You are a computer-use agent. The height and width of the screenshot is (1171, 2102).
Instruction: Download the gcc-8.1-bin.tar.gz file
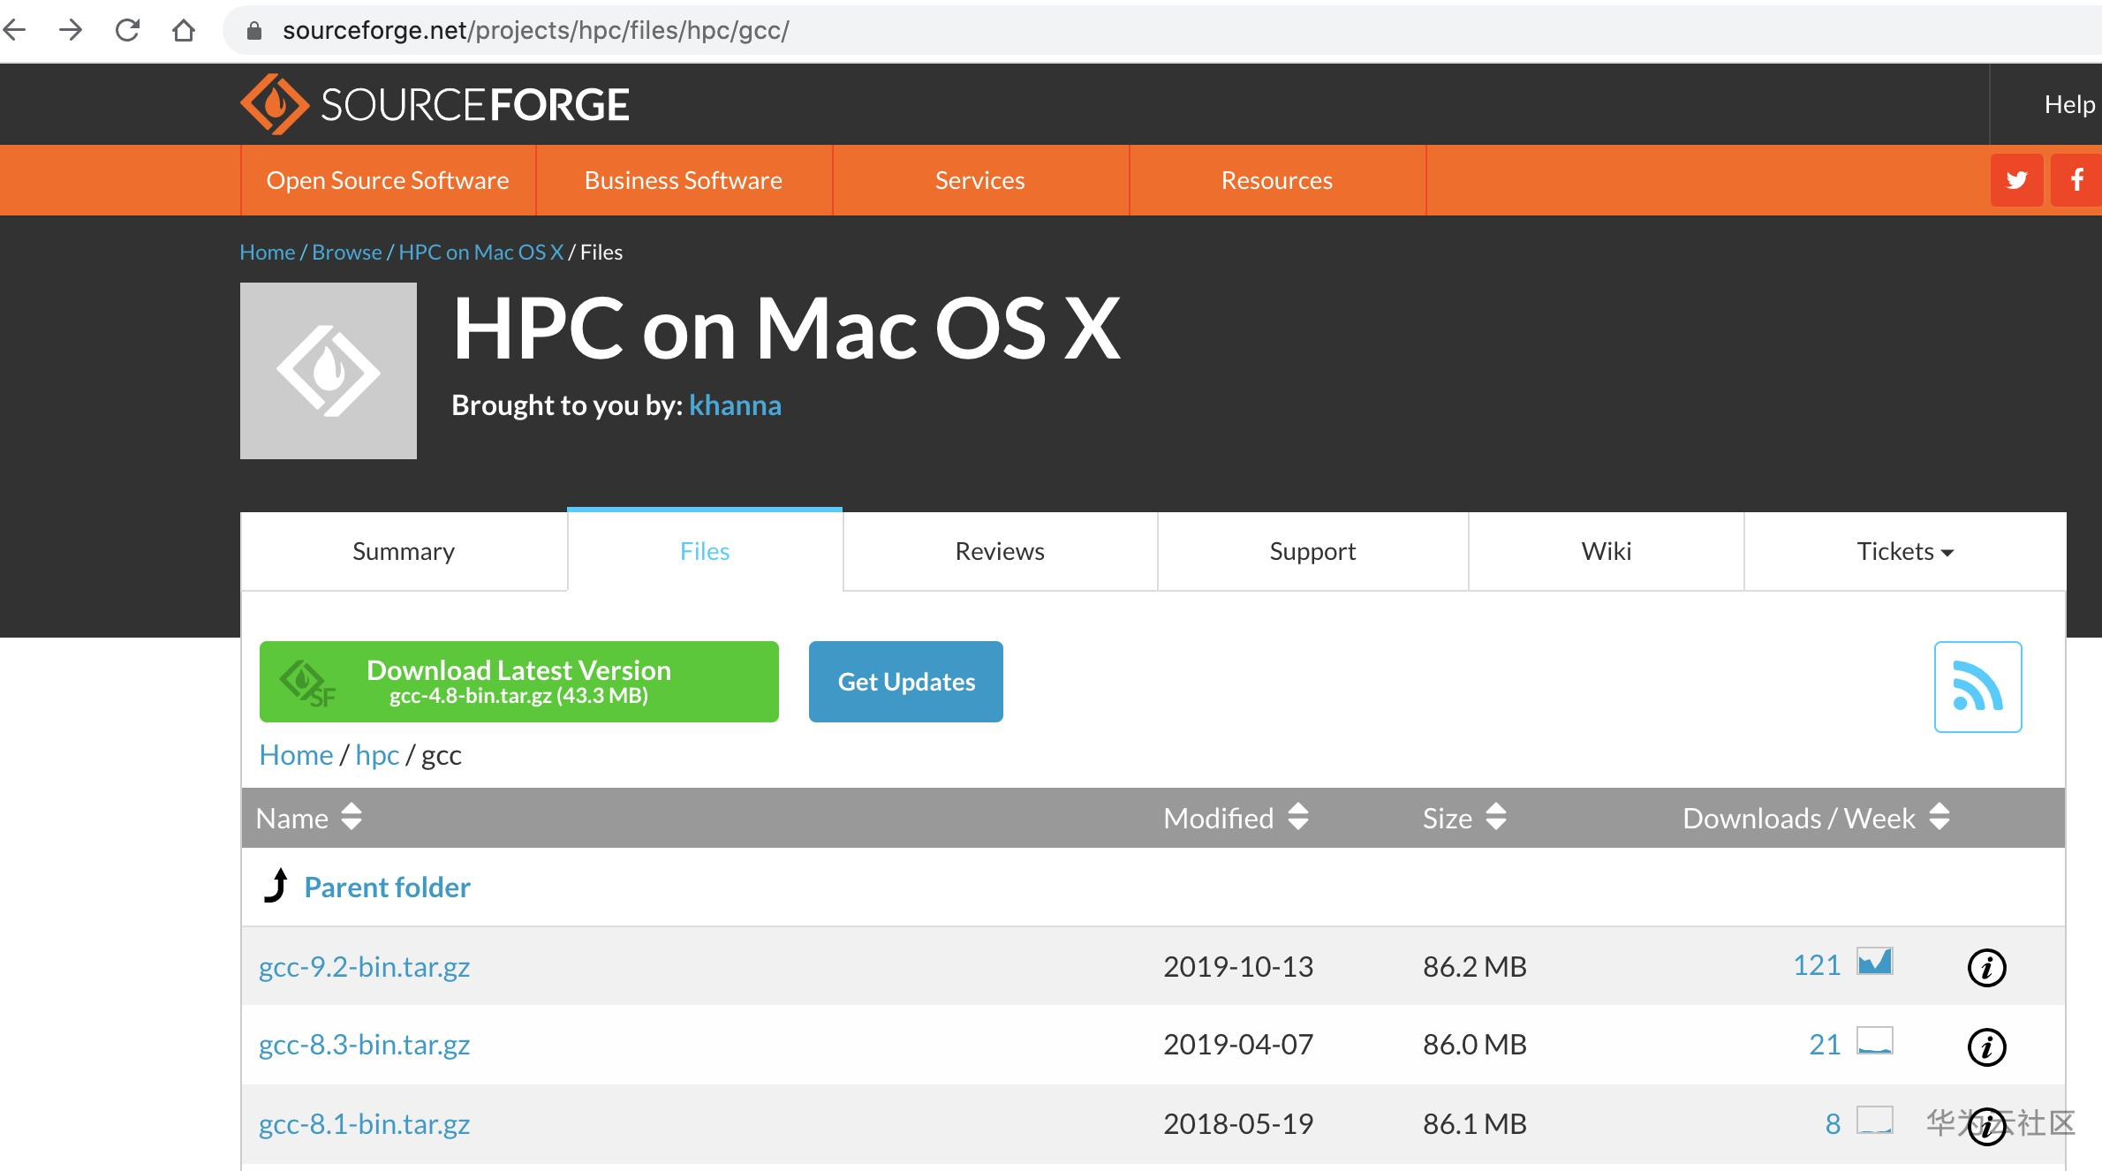click(364, 1124)
